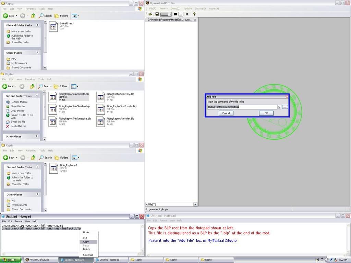Close the Mounts path tab in MyWarCraftStudio
The image size is (351, 263).
[x=195, y=20]
